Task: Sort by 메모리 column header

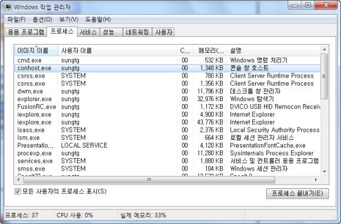Action: pyautogui.click(x=210, y=51)
